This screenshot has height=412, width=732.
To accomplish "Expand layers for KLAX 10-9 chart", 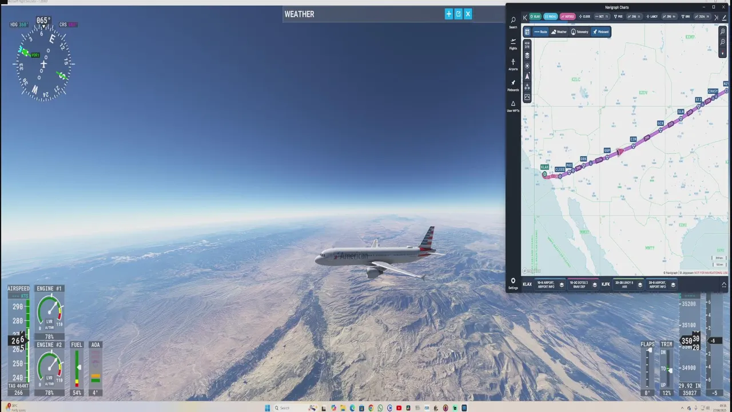I will (x=562, y=285).
